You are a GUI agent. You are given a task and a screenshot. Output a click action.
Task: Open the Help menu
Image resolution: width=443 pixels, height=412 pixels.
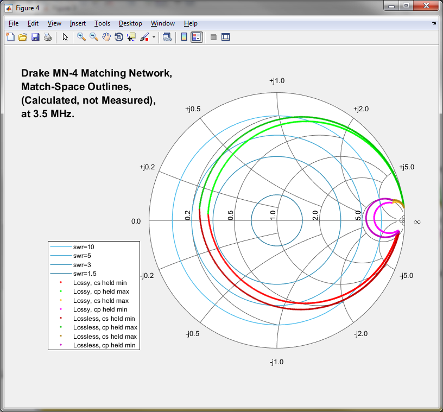[191, 23]
